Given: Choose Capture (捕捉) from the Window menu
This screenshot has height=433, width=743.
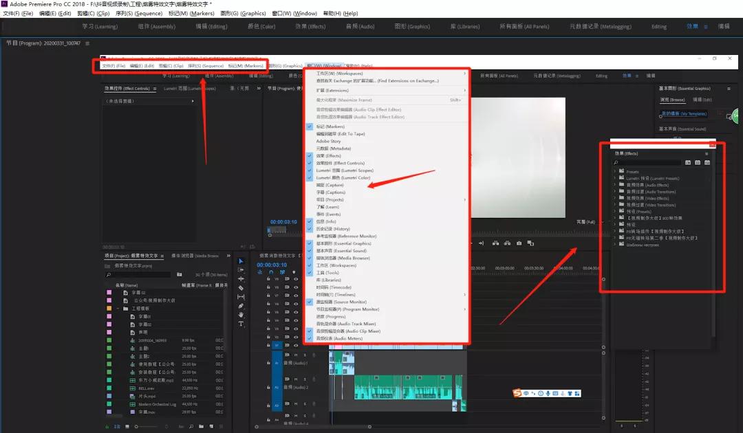Looking at the screenshot, I should (330, 185).
